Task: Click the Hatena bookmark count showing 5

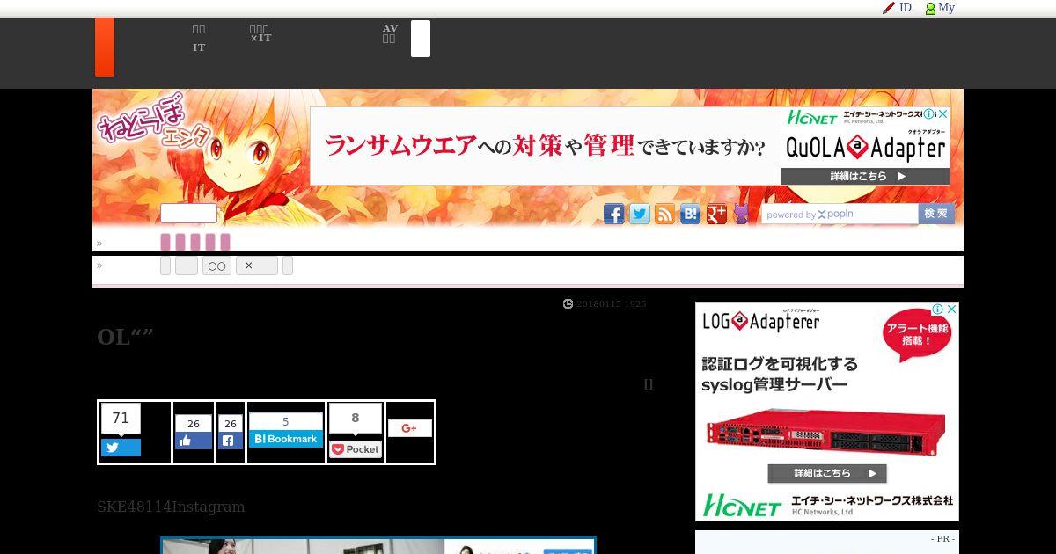Action: [285, 422]
